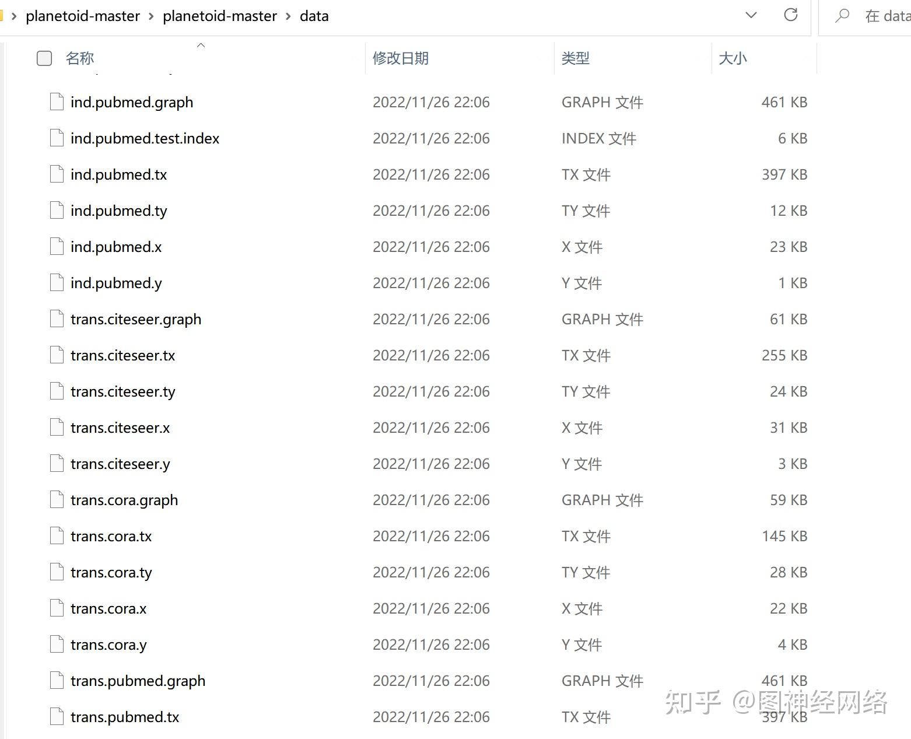
Task: Click the 255 KB size cell
Action: (784, 356)
